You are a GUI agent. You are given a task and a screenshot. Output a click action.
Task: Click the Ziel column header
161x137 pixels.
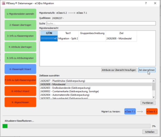(121, 33)
